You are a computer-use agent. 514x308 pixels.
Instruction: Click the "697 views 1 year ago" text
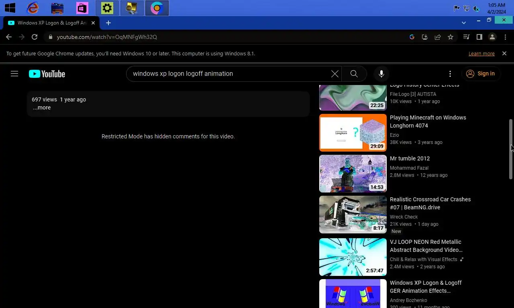point(59,99)
